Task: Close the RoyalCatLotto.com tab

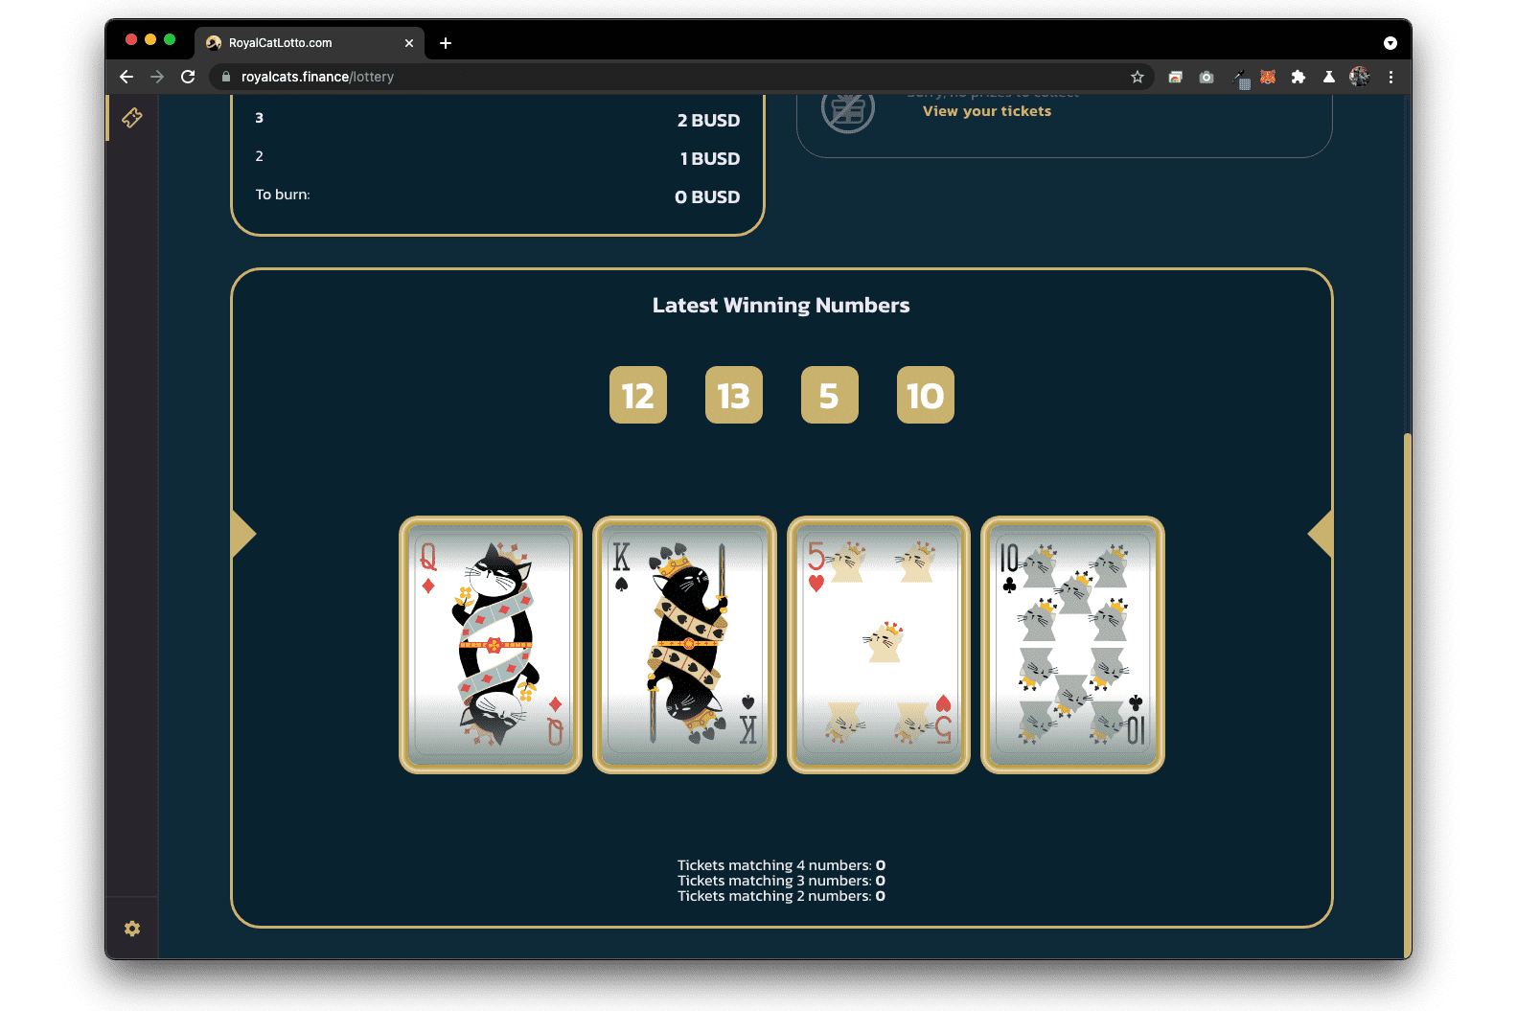Action: tap(409, 43)
